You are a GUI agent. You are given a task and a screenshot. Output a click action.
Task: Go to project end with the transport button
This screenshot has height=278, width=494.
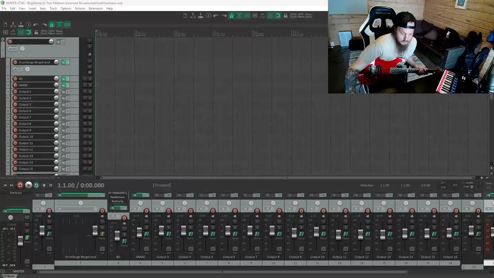12,185
